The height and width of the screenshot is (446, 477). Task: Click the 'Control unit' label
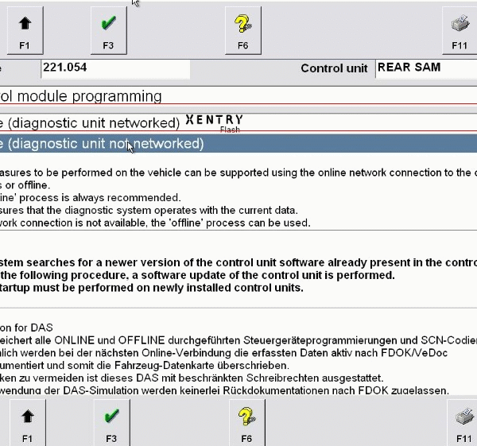pos(334,68)
